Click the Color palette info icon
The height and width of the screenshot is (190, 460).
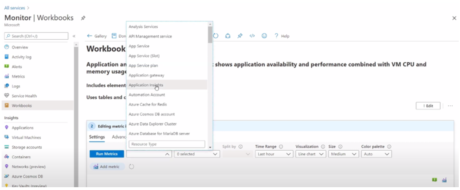click(x=389, y=146)
